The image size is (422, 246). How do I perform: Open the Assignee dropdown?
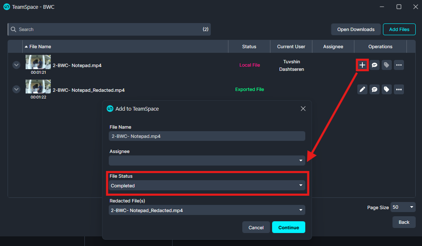pos(207,161)
